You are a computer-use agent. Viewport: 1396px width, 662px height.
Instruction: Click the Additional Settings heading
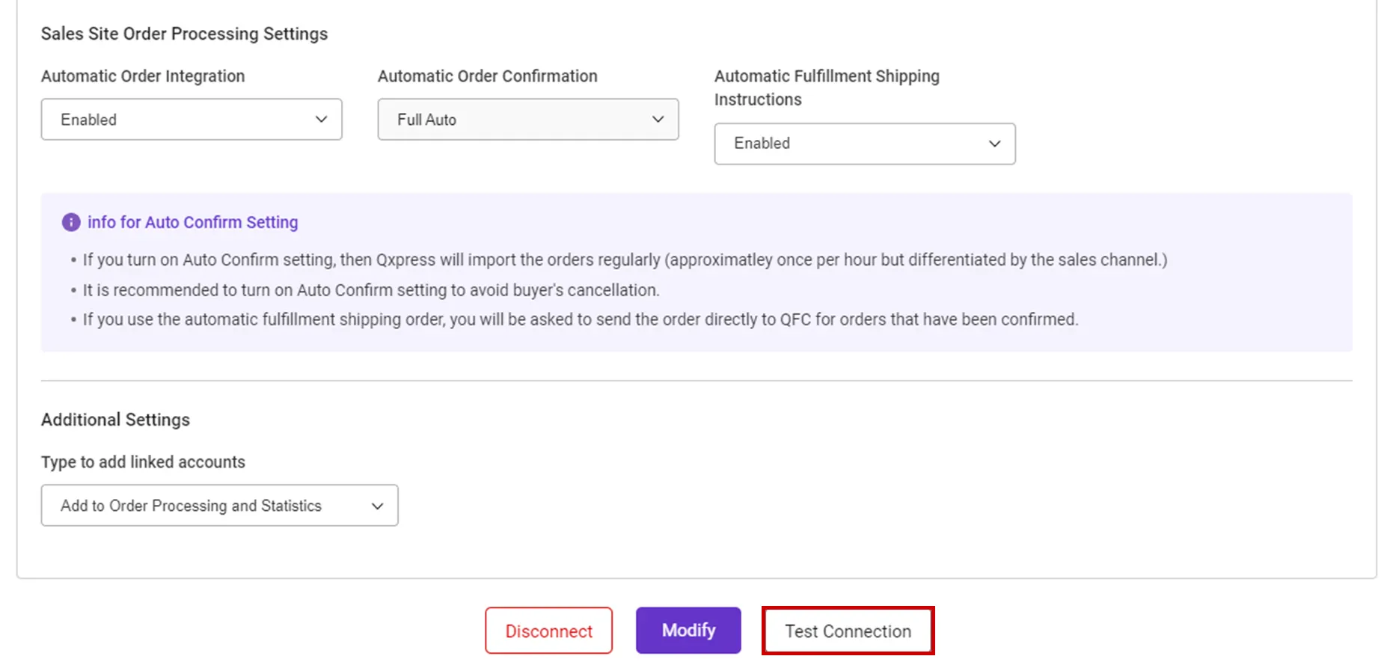[x=115, y=420]
